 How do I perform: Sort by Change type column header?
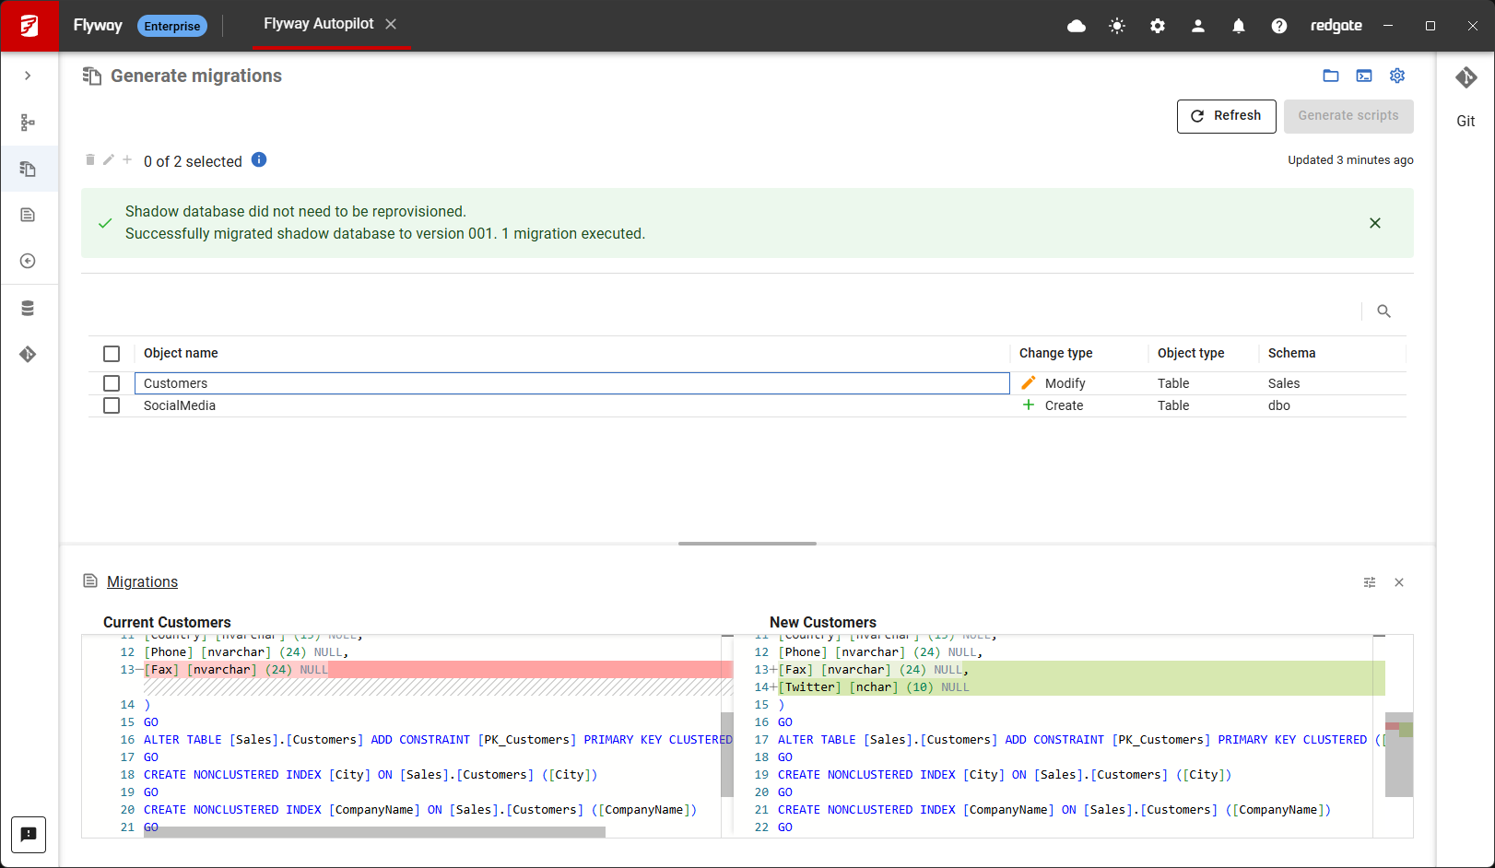point(1055,353)
